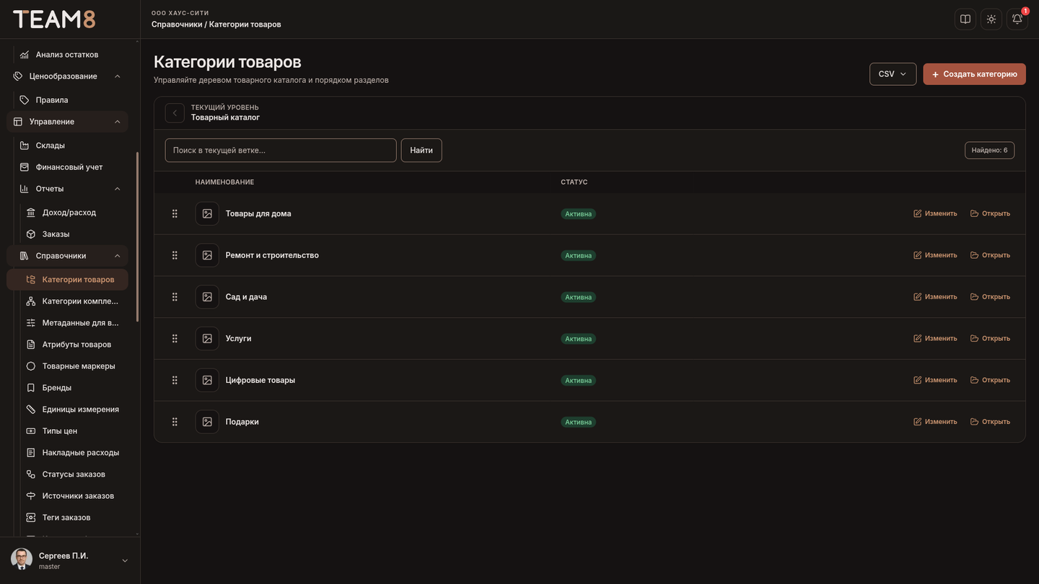Focus the Поиск в текущей ветке field
1039x584 pixels.
(281, 151)
